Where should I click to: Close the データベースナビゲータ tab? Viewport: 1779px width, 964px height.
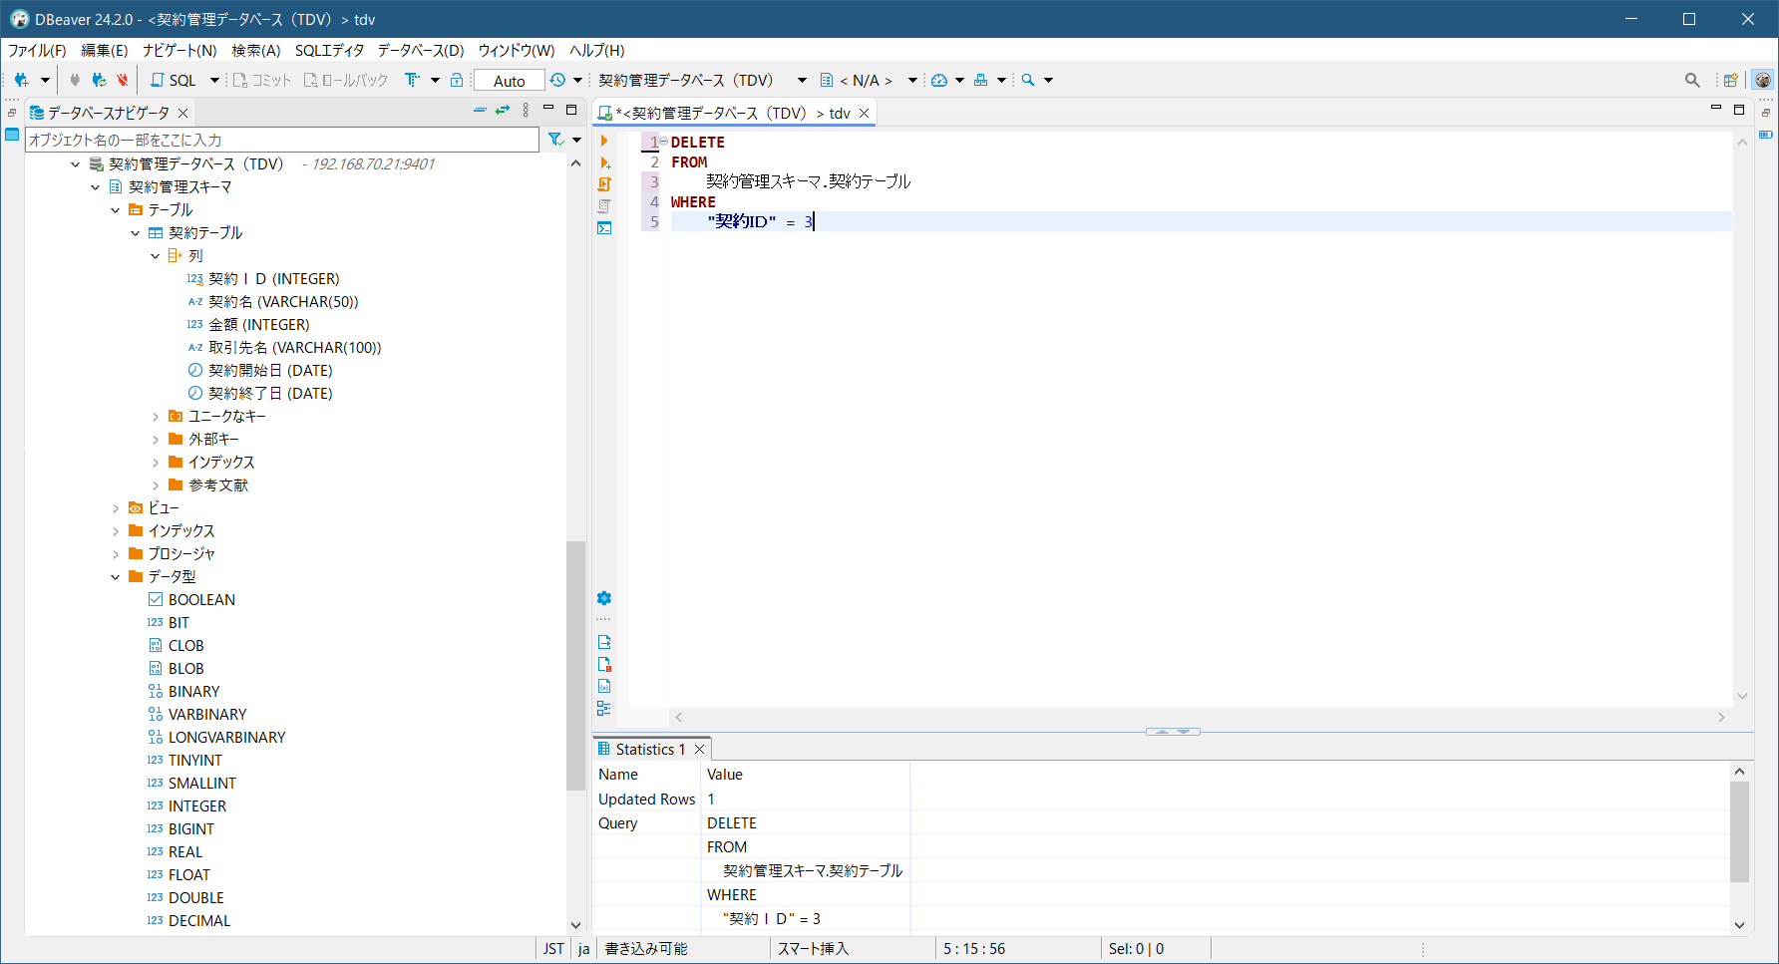tap(183, 113)
